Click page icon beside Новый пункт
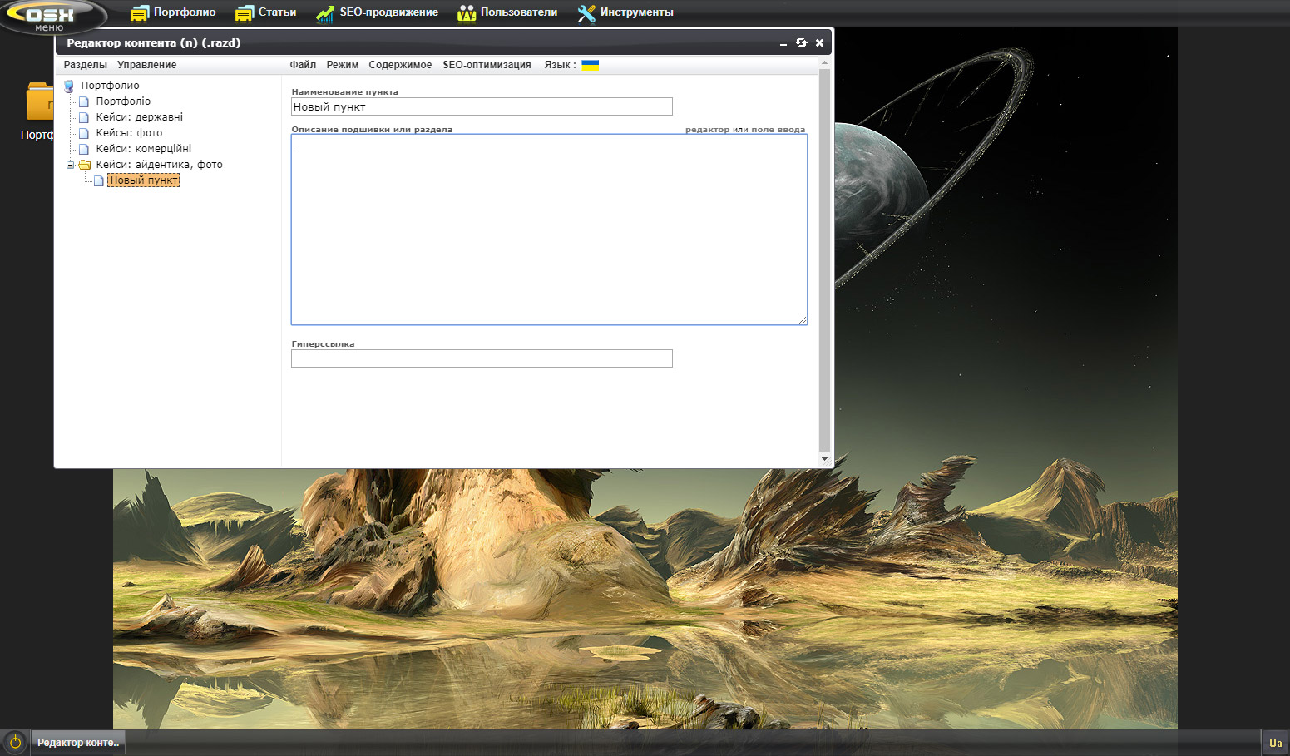Viewport: 1290px width, 756px height. (99, 180)
